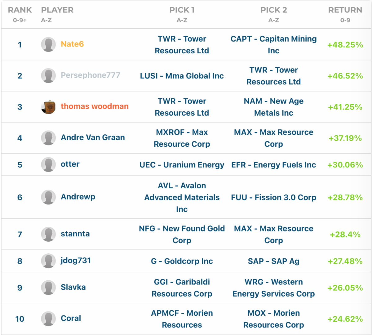
Task: Open G - Goldcorp Inc link
Action: pos(182,261)
